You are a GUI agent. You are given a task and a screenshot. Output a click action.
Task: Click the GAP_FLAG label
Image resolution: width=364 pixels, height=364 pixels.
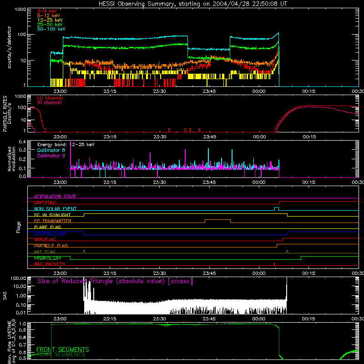45,202
